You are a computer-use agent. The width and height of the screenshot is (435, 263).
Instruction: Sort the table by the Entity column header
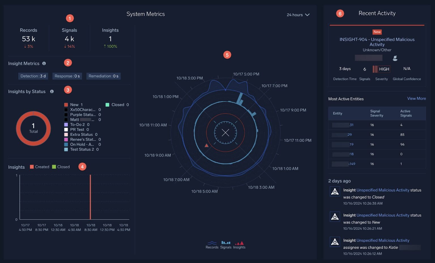point(337,113)
